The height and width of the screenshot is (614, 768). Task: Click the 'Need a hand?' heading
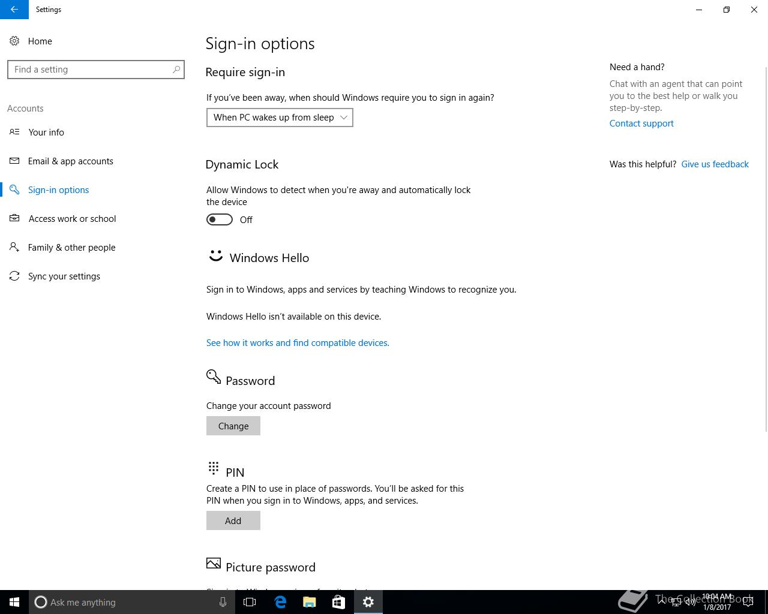[x=637, y=67]
